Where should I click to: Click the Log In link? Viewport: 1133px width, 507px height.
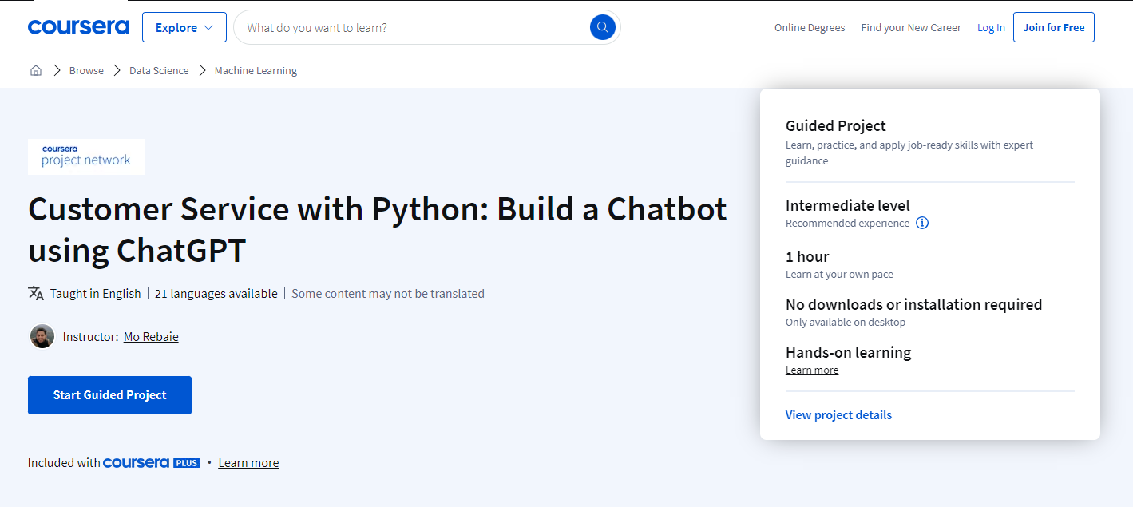tap(991, 27)
